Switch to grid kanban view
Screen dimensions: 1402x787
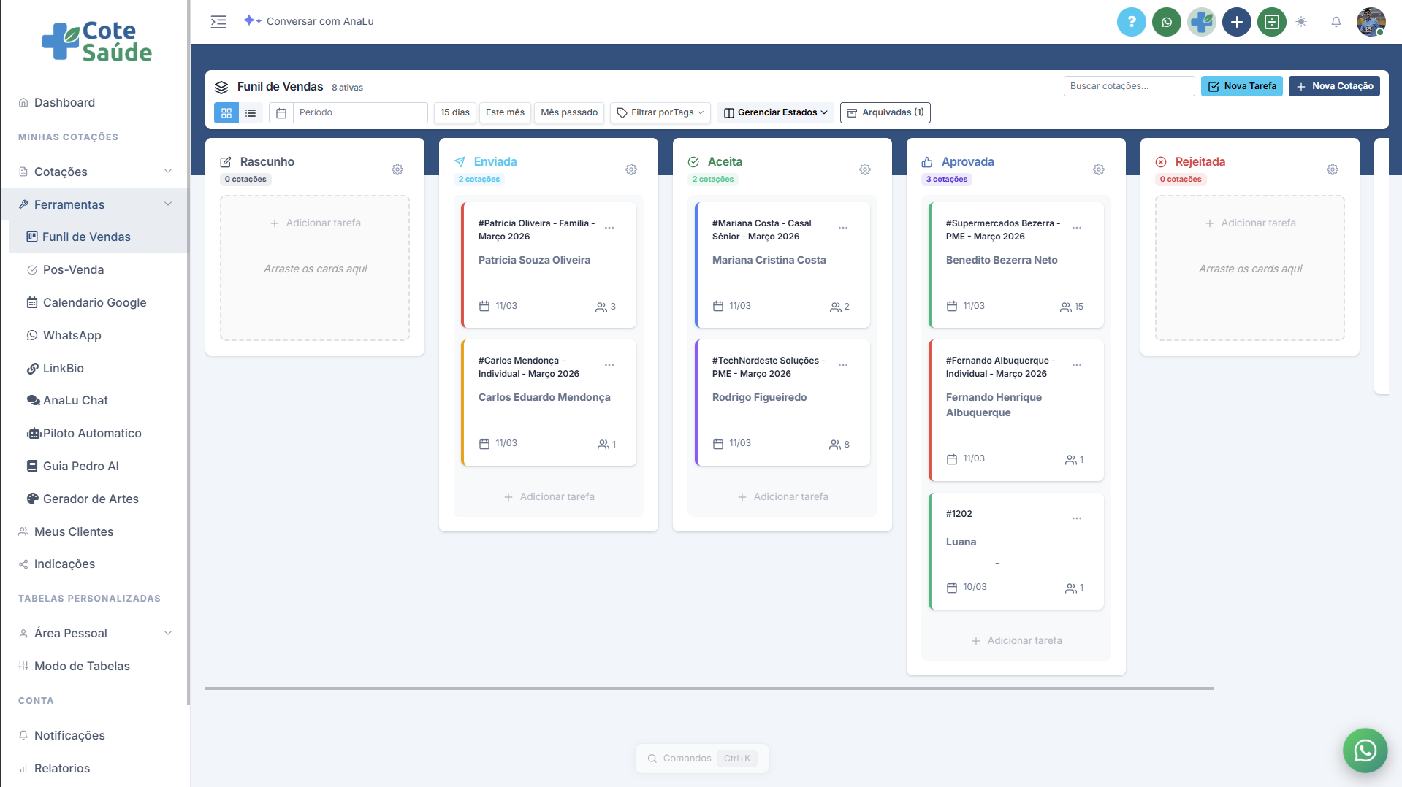[226, 112]
